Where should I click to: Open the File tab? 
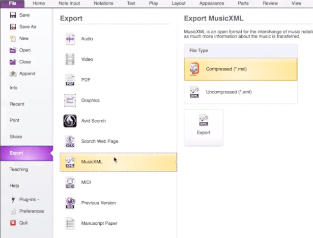(12, 3)
